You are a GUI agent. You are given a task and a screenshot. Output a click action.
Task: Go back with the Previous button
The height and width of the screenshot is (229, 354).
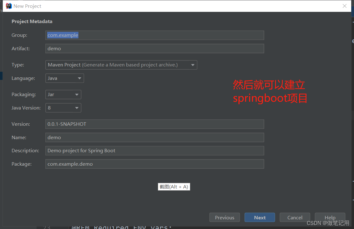pos(225,217)
